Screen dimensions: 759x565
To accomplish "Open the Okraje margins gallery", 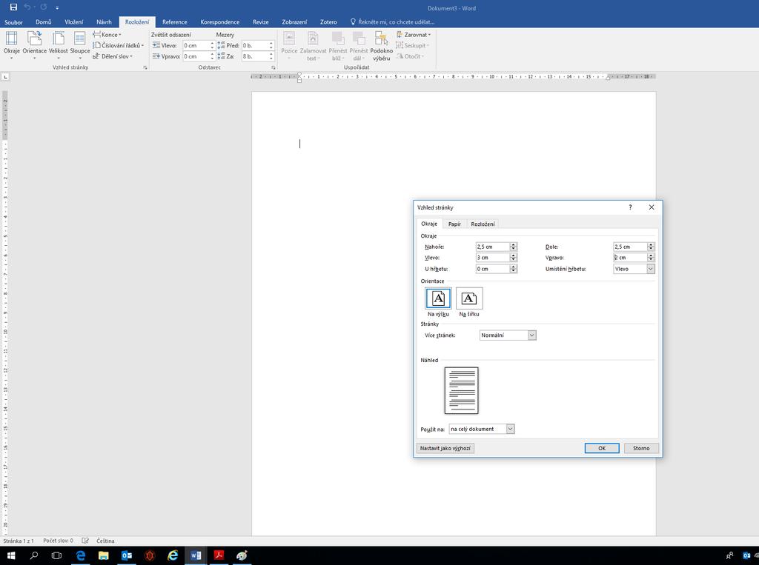I will (12, 45).
